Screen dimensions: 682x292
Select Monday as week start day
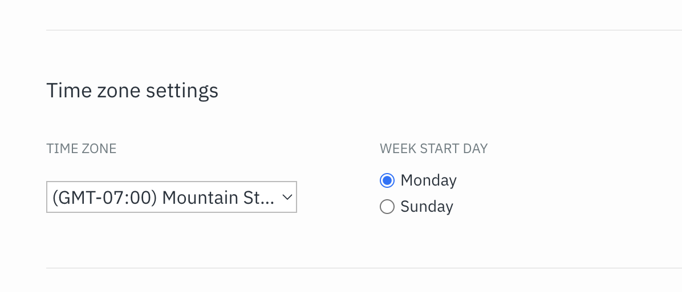click(x=387, y=180)
